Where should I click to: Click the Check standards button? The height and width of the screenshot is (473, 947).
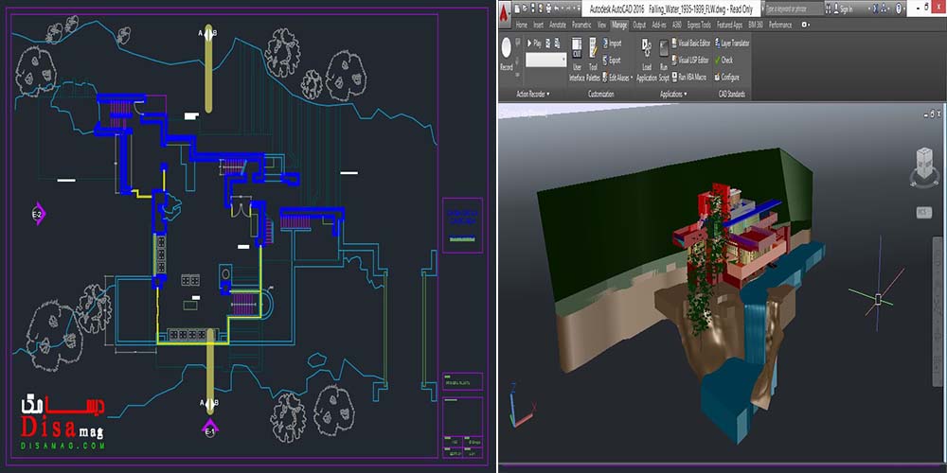pos(723,60)
